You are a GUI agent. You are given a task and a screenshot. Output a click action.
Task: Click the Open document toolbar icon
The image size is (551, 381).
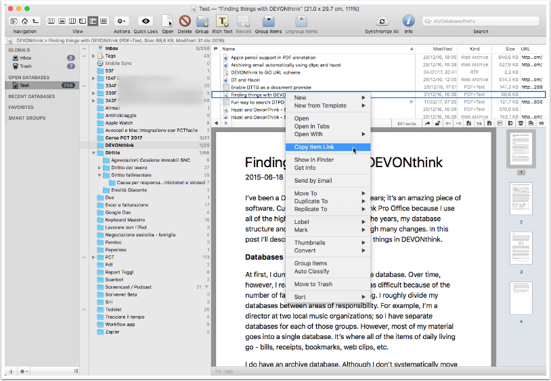click(x=168, y=21)
